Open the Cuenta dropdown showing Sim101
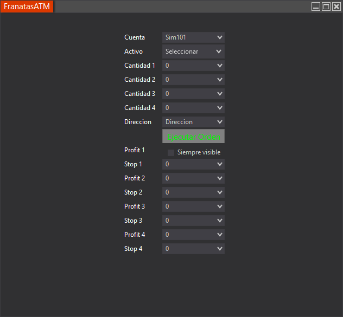 click(193, 37)
